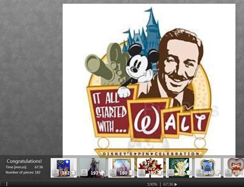The height and width of the screenshot is (187, 244).
Task: Click the author avatar on the heart chipmunks thumbnail
Action: pyautogui.click(x=228, y=173)
